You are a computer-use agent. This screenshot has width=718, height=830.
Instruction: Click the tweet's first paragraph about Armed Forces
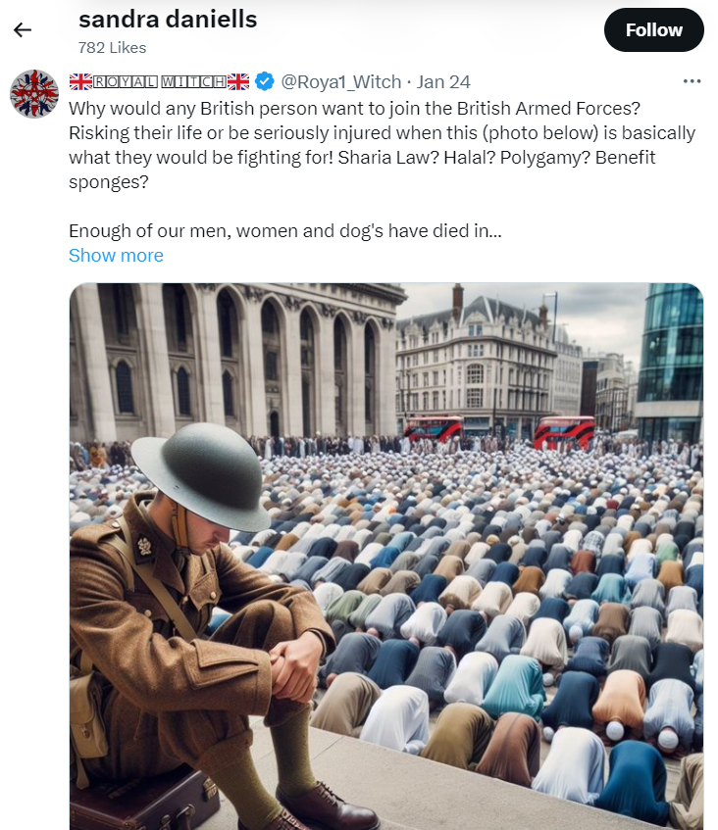coord(382,145)
